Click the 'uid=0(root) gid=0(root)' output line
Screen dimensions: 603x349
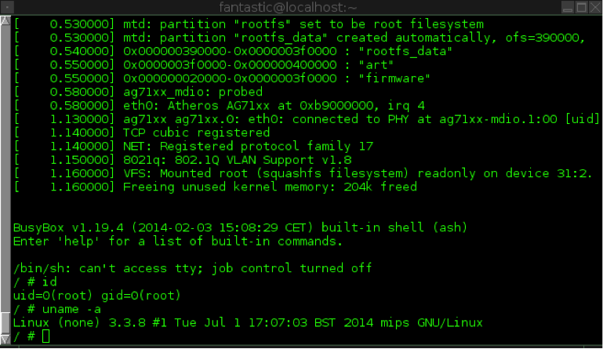coord(97,296)
